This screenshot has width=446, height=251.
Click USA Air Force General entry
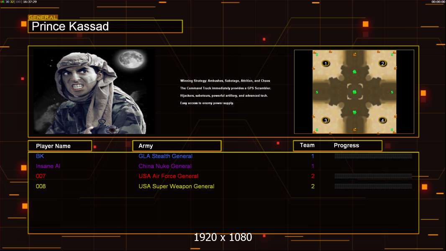click(168, 176)
